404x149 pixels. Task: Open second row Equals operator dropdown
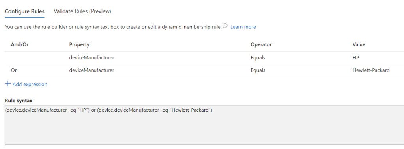point(258,70)
